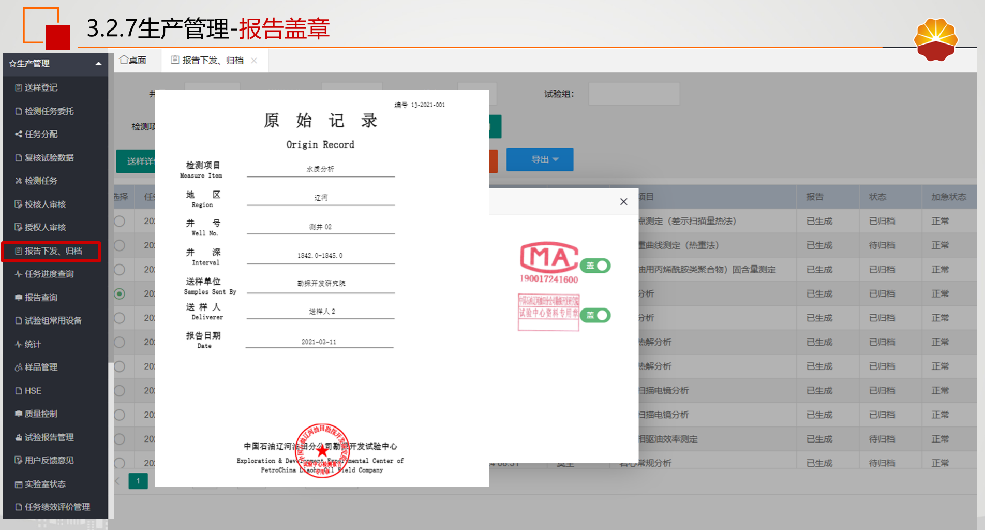Close the stamp dialog with X
Screen dimensions: 985x530
[623, 202]
